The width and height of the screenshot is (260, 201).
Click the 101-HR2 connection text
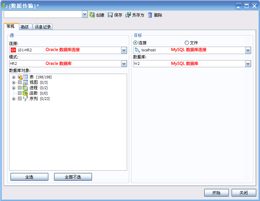pos(25,50)
